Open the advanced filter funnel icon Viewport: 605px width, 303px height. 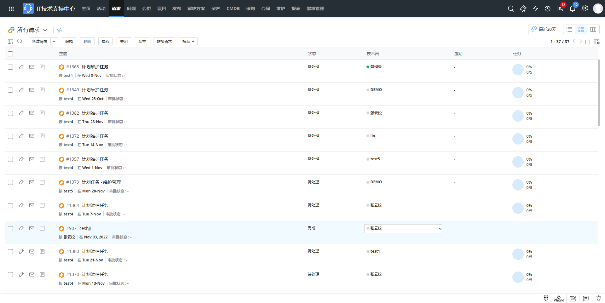pos(59,30)
